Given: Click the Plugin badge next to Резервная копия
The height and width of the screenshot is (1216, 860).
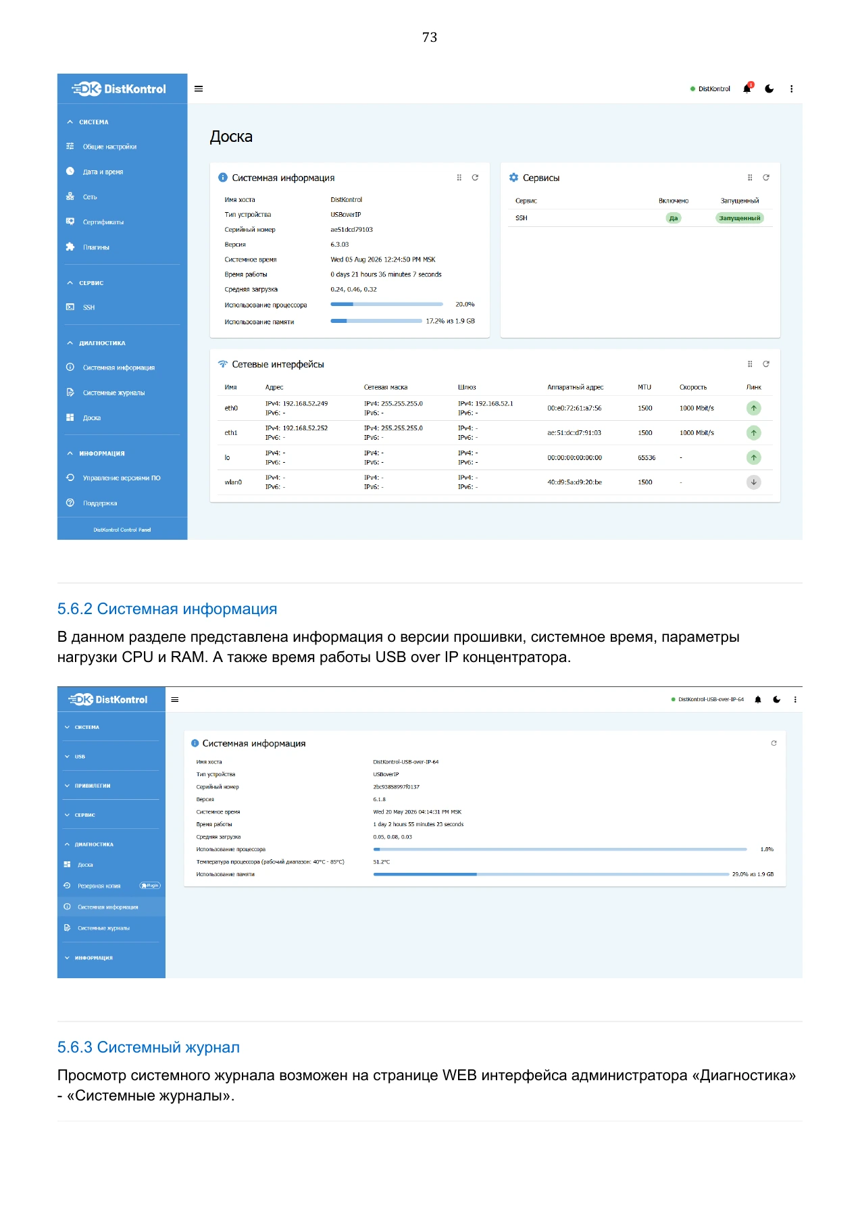Looking at the screenshot, I should [x=150, y=886].
